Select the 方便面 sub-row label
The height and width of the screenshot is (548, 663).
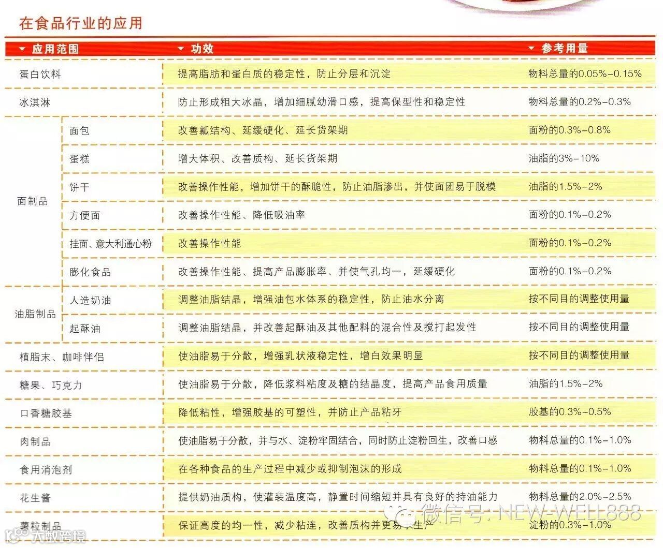coord(85,215)
